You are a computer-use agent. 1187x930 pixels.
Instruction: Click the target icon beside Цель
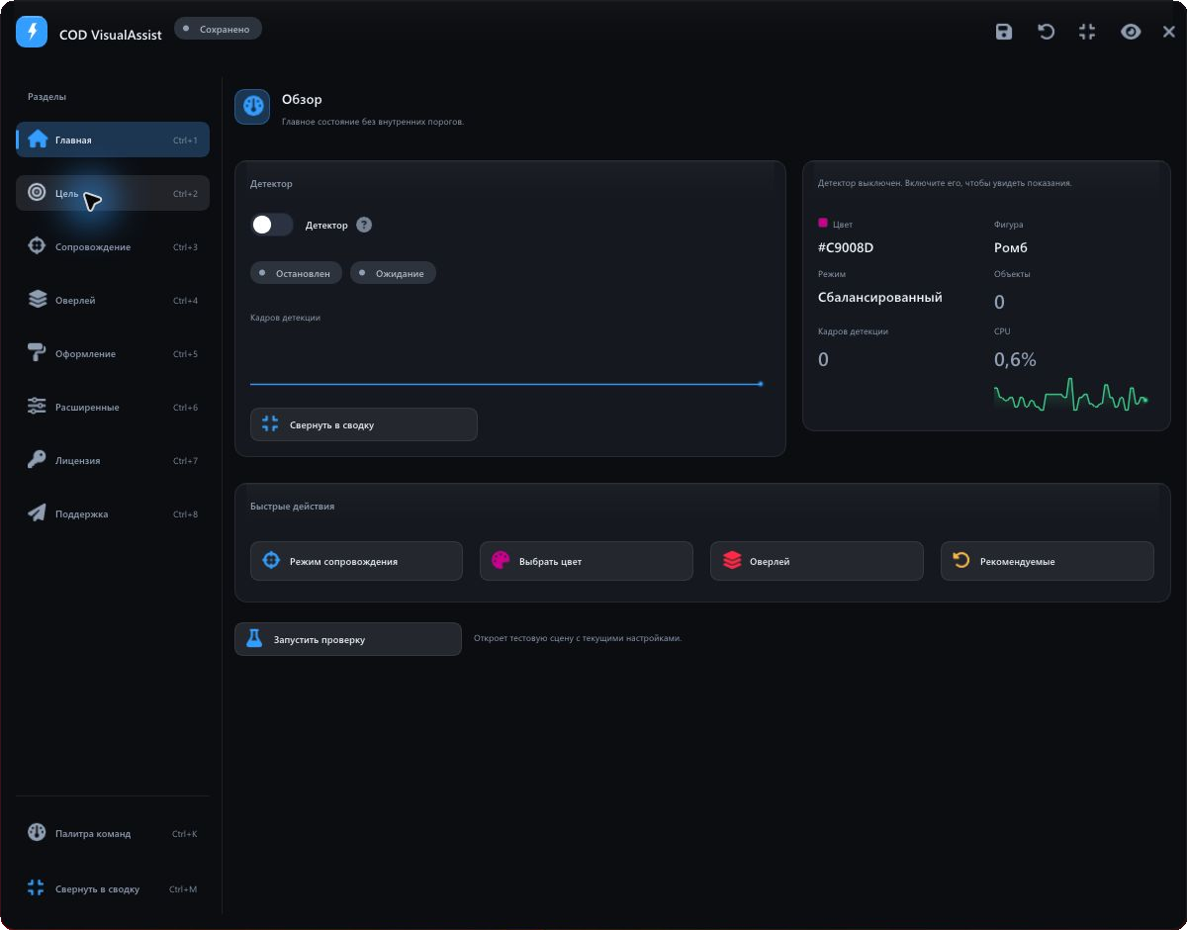[37, 193]
